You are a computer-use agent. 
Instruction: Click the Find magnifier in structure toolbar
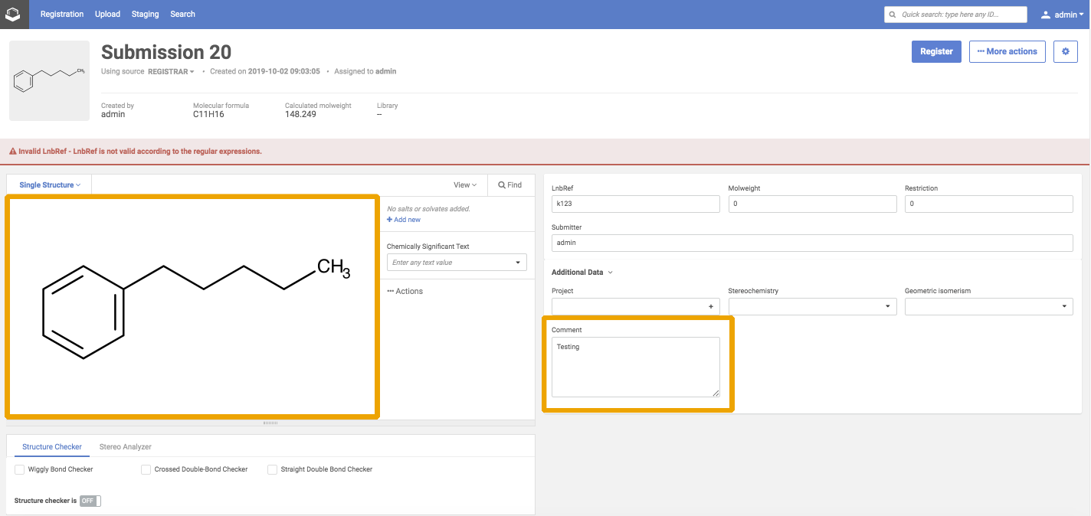502,185
